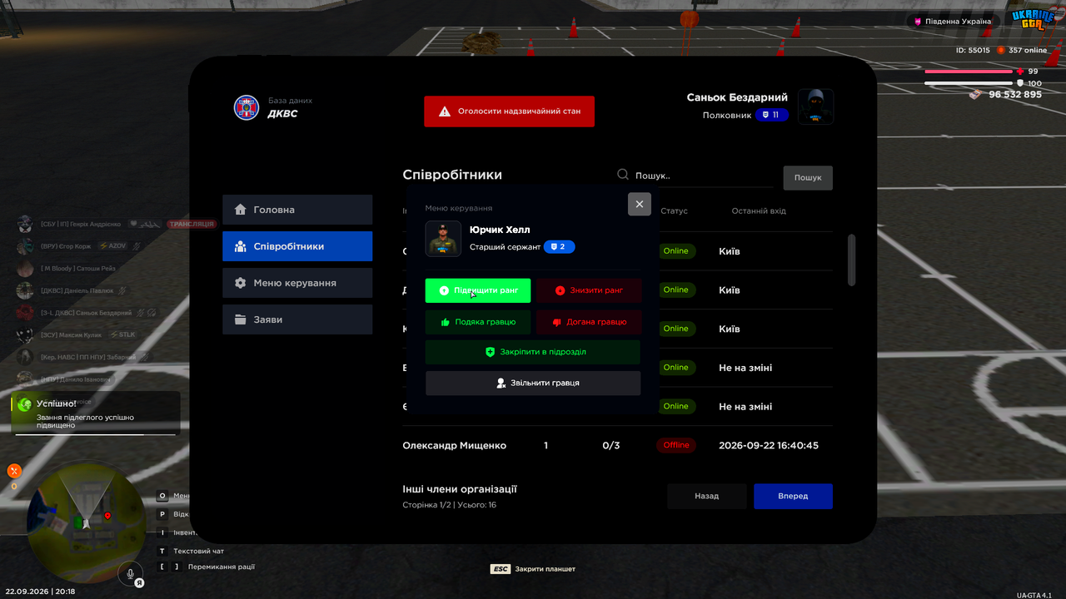The height and width of the screenshot is (599, 1066).
Task: Click Знизити ранг button
Action: click(589, 290)
